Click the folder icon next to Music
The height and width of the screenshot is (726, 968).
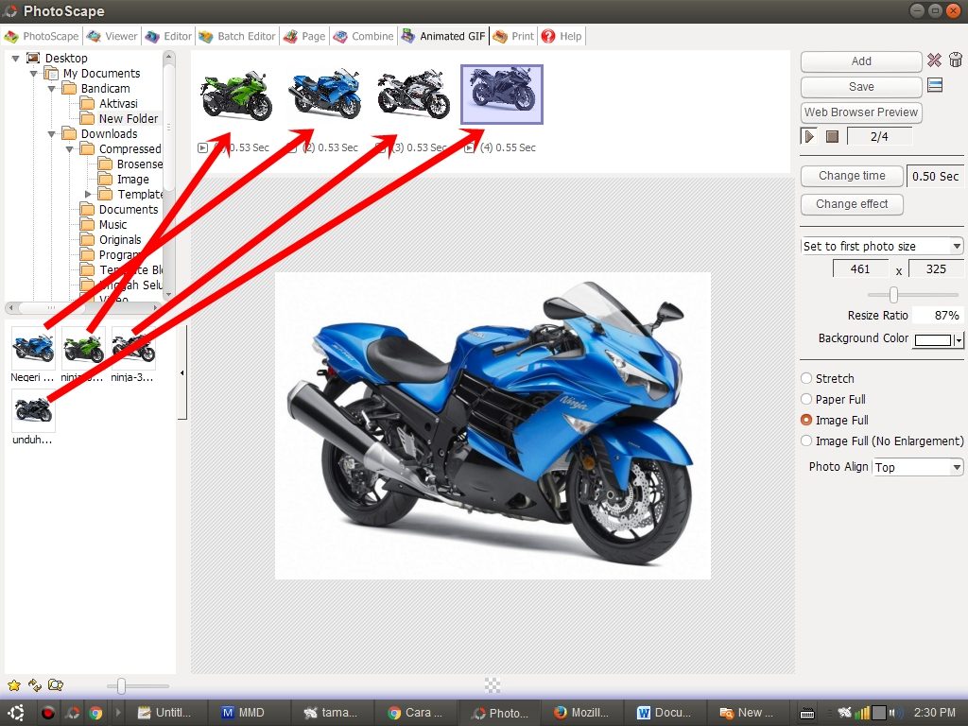pyautogui.click(x=88, y=225)
